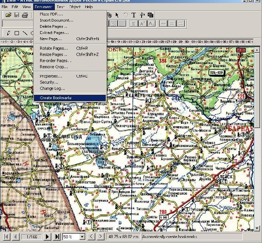Viewport: 262px width, 243px height.
Task: Click the Print icon in toolbar
Action: pos(25,15)
